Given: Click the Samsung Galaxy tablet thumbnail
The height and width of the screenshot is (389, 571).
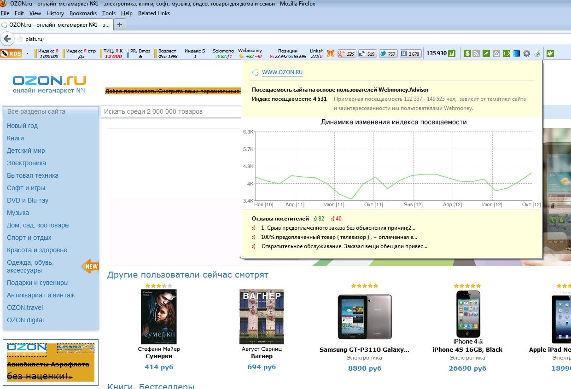Looking at the screenshot, I should point(365,317).
